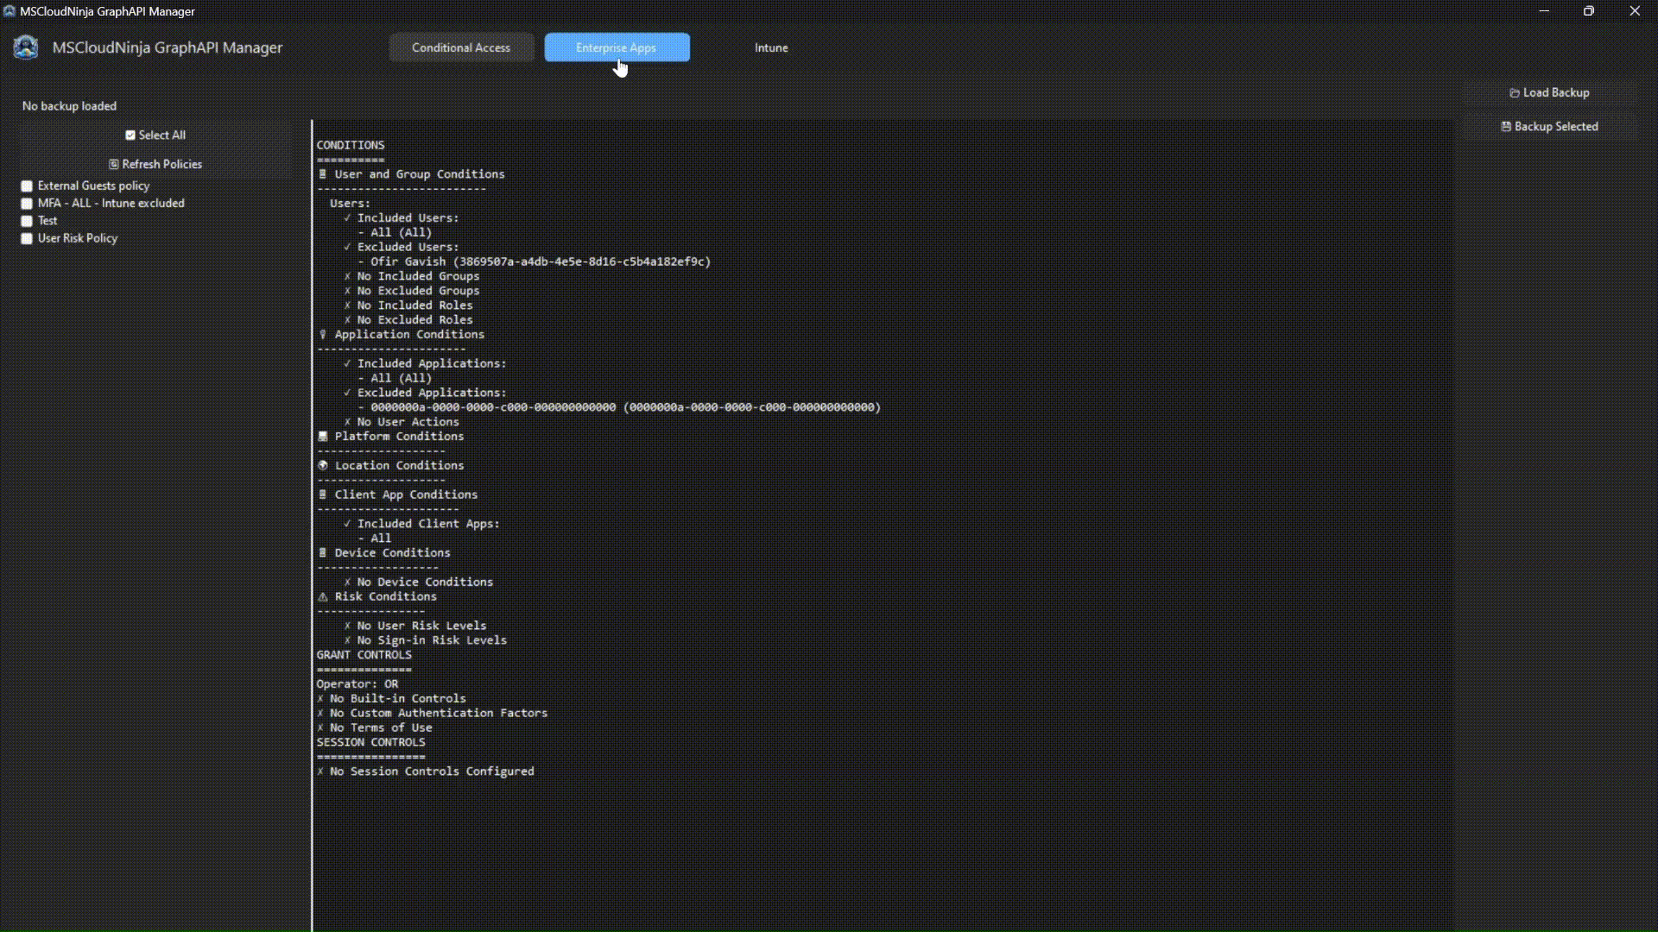Restore down the application window
Image resolution: width=1658 pixels, height=932 pixels.
point(1589,11)
